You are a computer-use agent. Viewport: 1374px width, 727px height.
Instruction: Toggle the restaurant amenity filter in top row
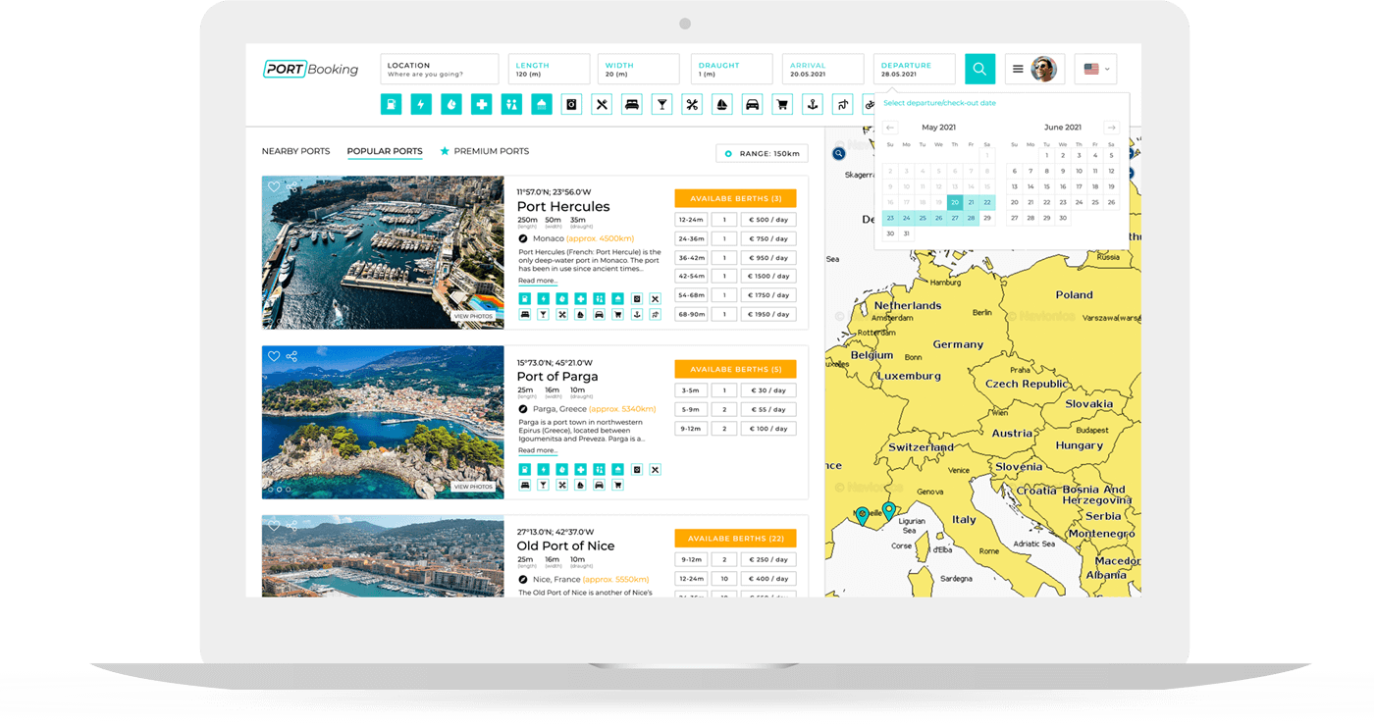[602, 104]
